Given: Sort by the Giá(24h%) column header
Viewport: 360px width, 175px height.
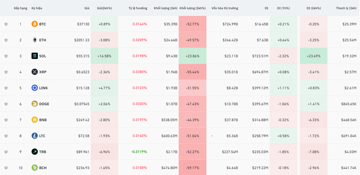Looking at the screenshot, I should click(104, 8).
